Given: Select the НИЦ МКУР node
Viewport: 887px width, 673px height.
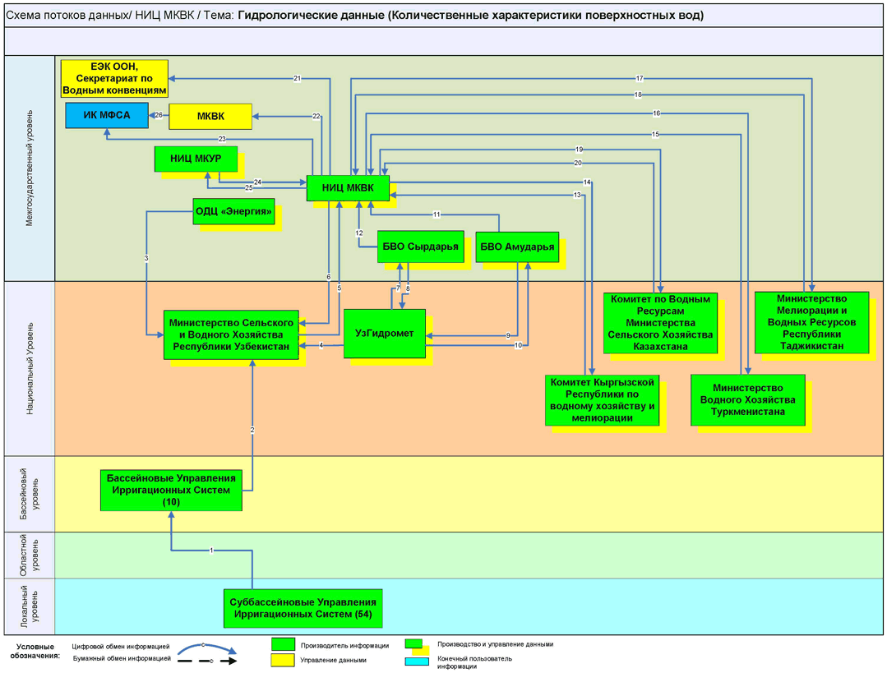Looking at the screenshot, I should (x=196, y=159).
